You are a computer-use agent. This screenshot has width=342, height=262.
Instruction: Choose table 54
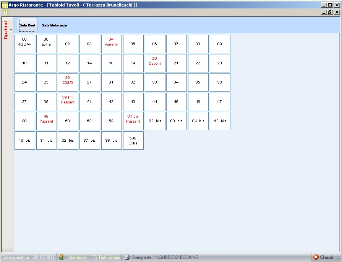pyautogui.click(x=112, y=121)
